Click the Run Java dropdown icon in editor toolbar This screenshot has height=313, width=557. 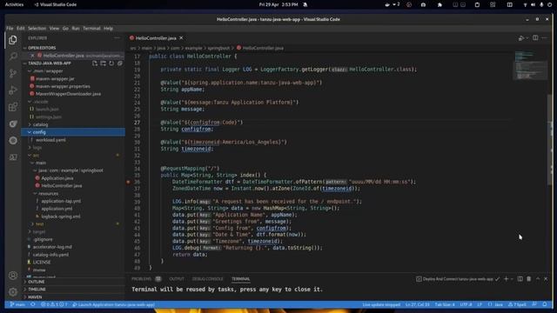point(527,38)
